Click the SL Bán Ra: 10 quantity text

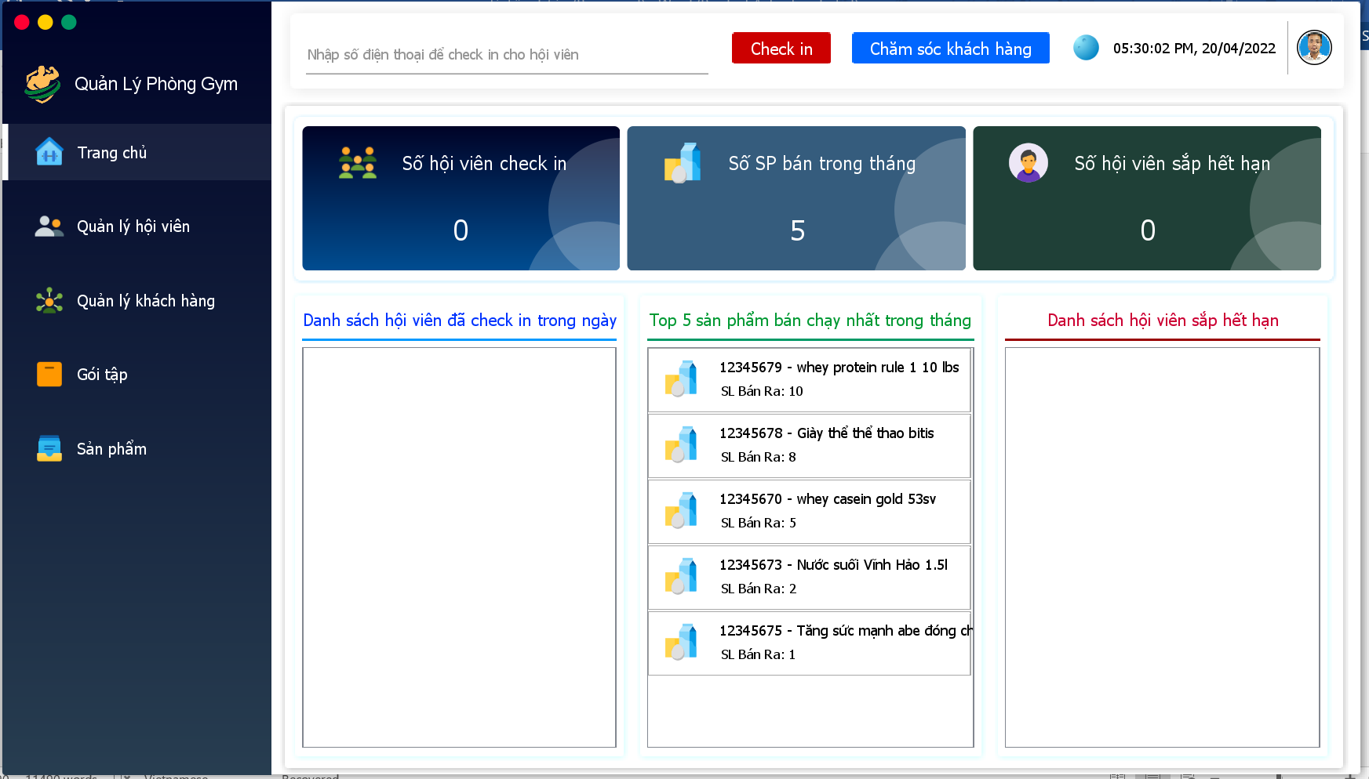tap(762, 391)
